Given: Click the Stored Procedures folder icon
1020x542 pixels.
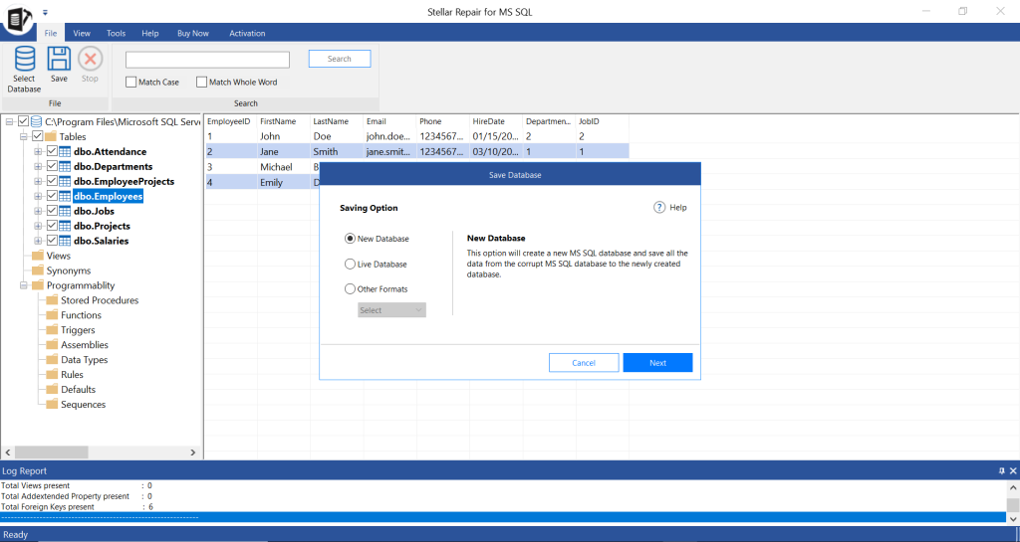Looking at the screenshot, I should [x=53, y=300].
